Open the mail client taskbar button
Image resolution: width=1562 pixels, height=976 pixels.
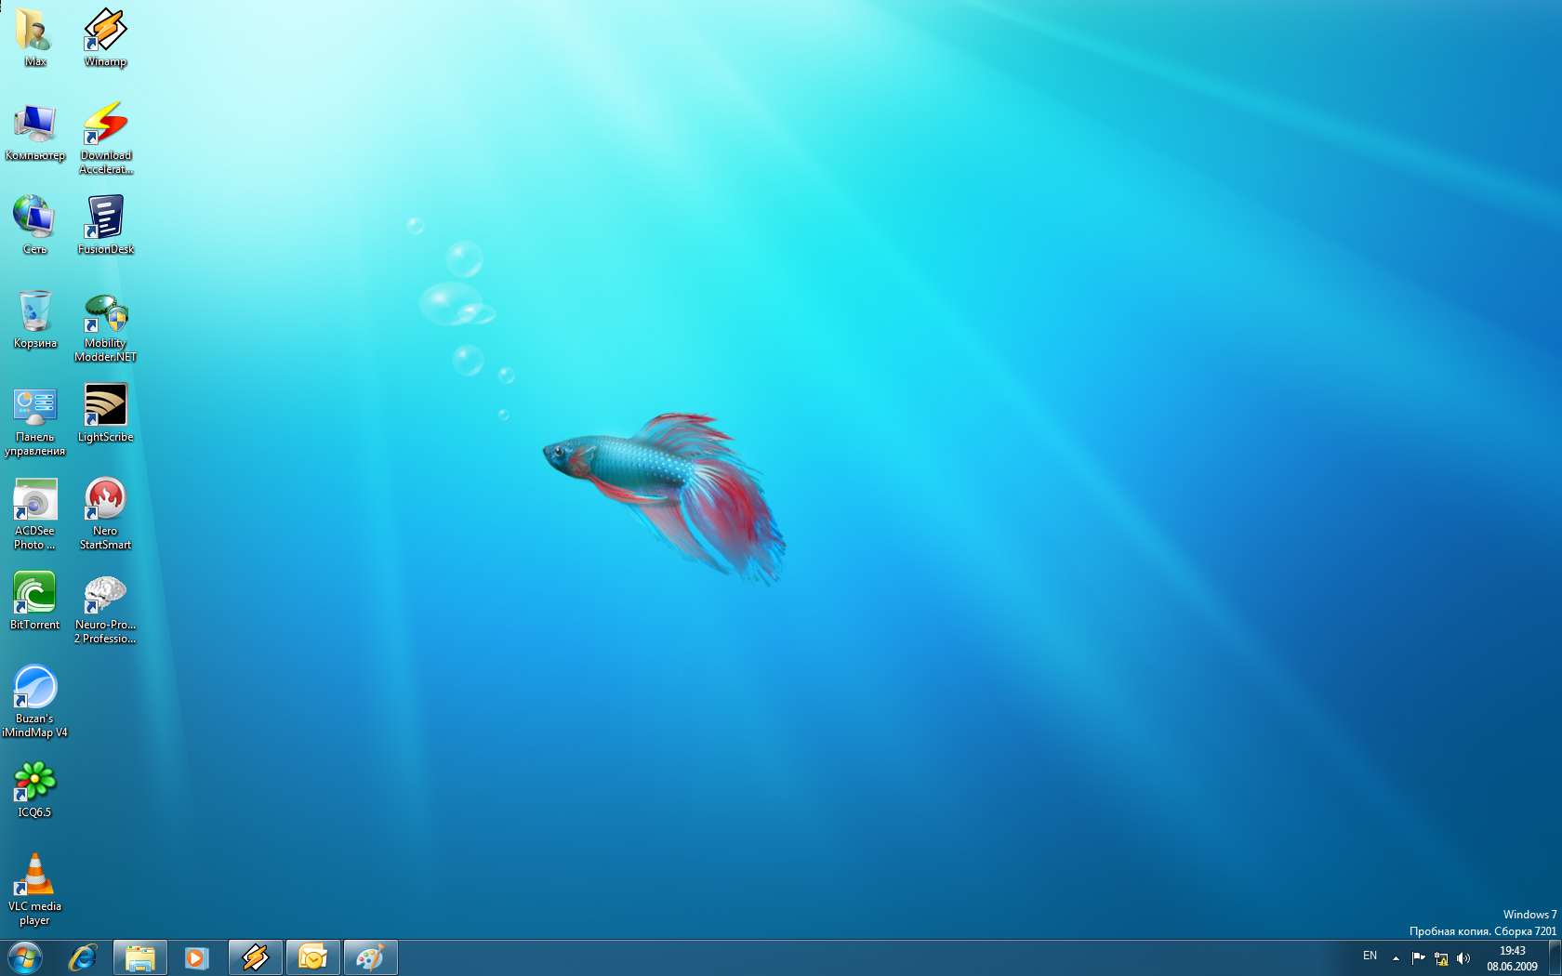(x=313, y=957)
